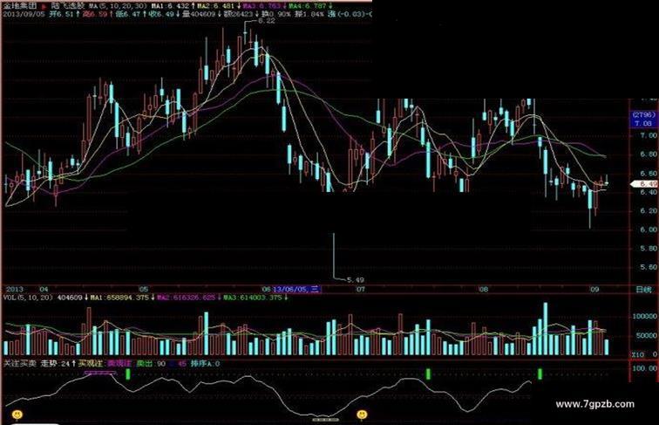659x425 pixels.
Task: Click month 08 on the time axis
Action: pyautogui.click(x=484, y=290)
